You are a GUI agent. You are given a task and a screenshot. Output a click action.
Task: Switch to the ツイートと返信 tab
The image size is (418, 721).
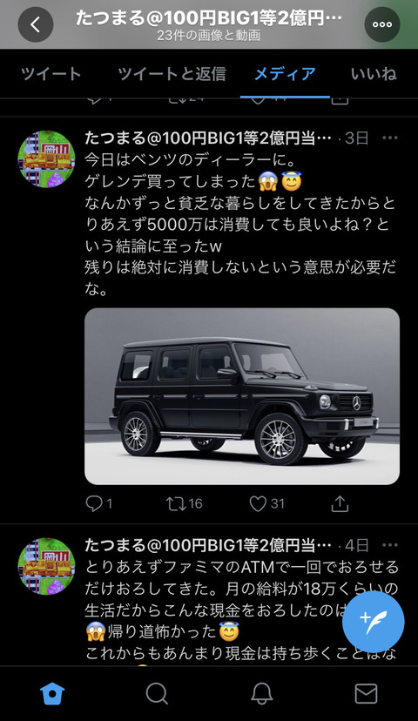tap(172, 73)
